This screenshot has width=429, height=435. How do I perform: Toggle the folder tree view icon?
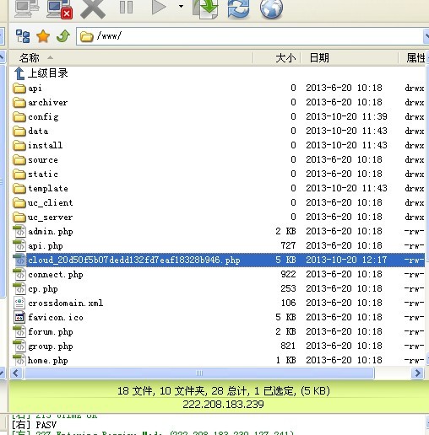pyautogui.click(x=23, y=36)
